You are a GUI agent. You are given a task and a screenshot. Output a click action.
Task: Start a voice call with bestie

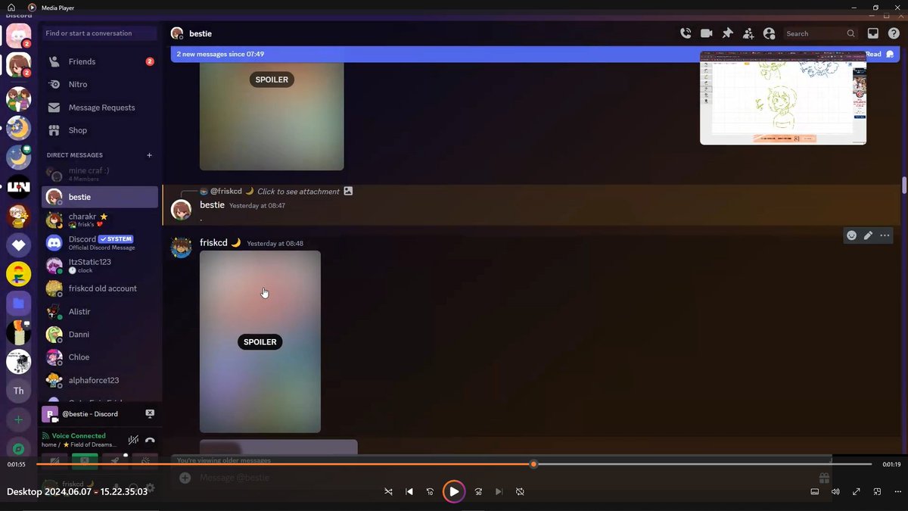pyautogui.click(x=686, y=33)
